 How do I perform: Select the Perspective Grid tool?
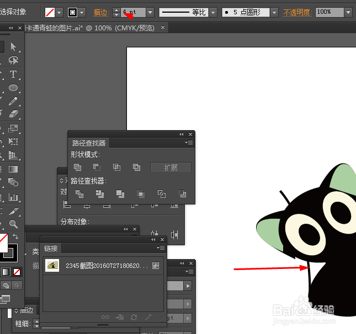click(x=13, y=155)
